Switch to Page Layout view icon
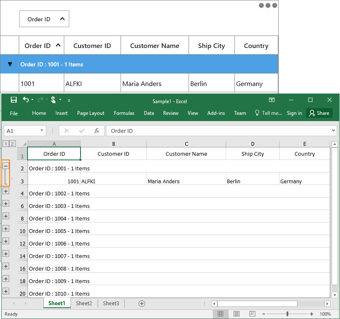The width and height of the screenshot is (340, 319). tap(237, 314)
